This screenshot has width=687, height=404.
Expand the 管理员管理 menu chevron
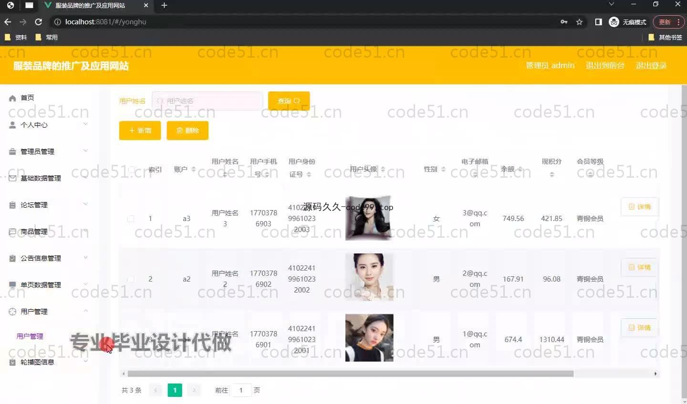(86, 151)
